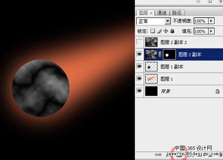Click the gray cloud sphere on canvas
Screen dimensions: 223x160
coord(41,88)
